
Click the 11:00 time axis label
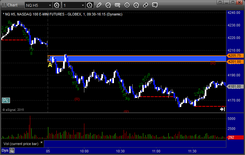156,151
